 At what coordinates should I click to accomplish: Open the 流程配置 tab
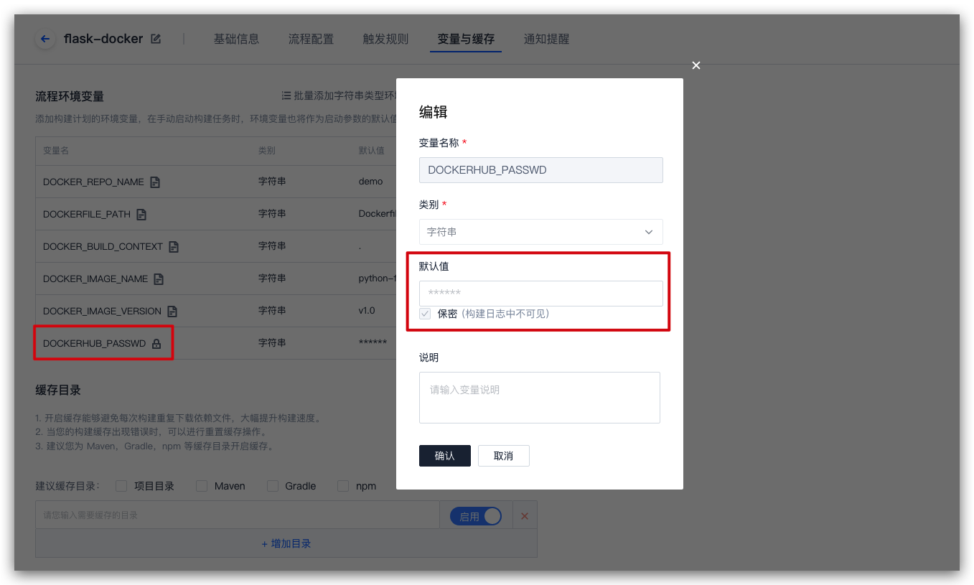click(x=311, y=39)
